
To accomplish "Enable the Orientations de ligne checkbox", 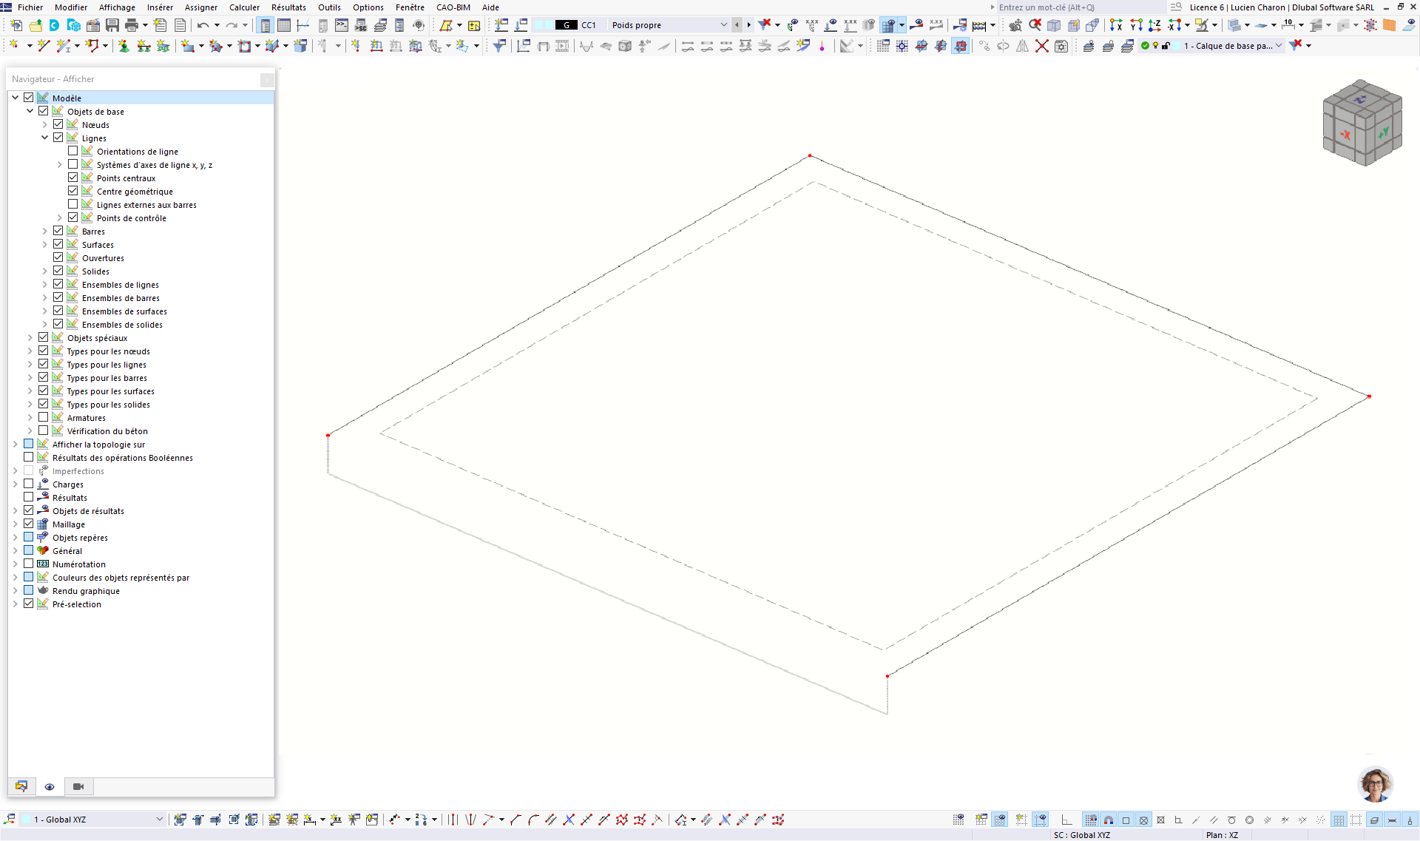I will pos(73,150).
